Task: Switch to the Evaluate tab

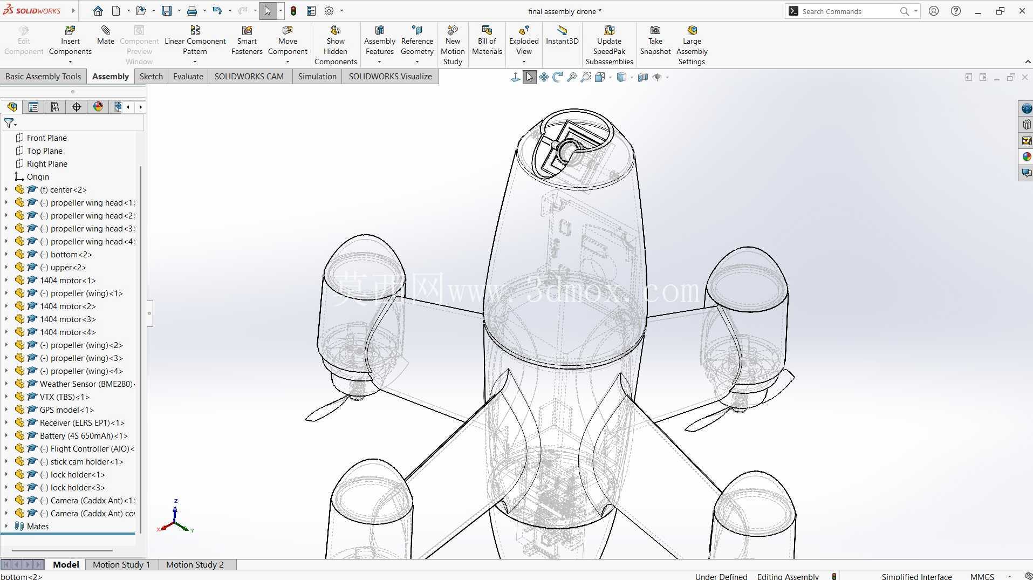Action: click(x=188, y=76)
